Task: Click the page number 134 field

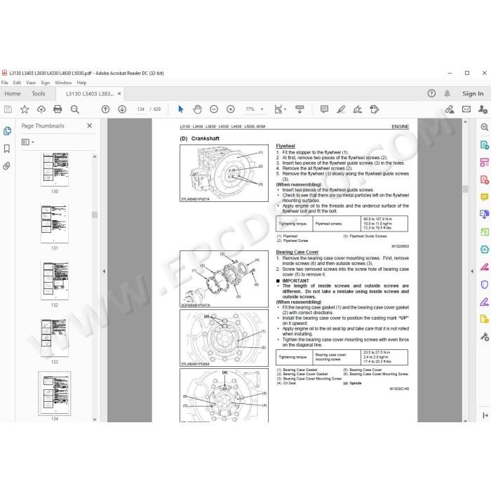Action: pos(140,109)
